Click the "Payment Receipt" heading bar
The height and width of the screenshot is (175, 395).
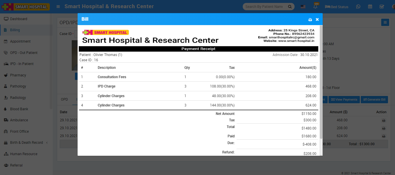click(x=198, y=49)
